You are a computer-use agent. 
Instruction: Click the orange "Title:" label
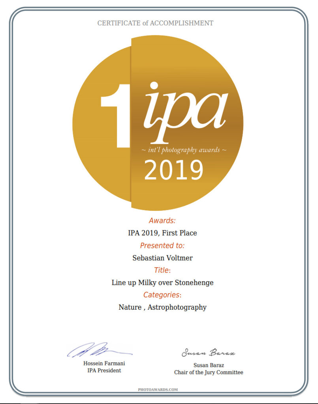click(x=162, y=270)
